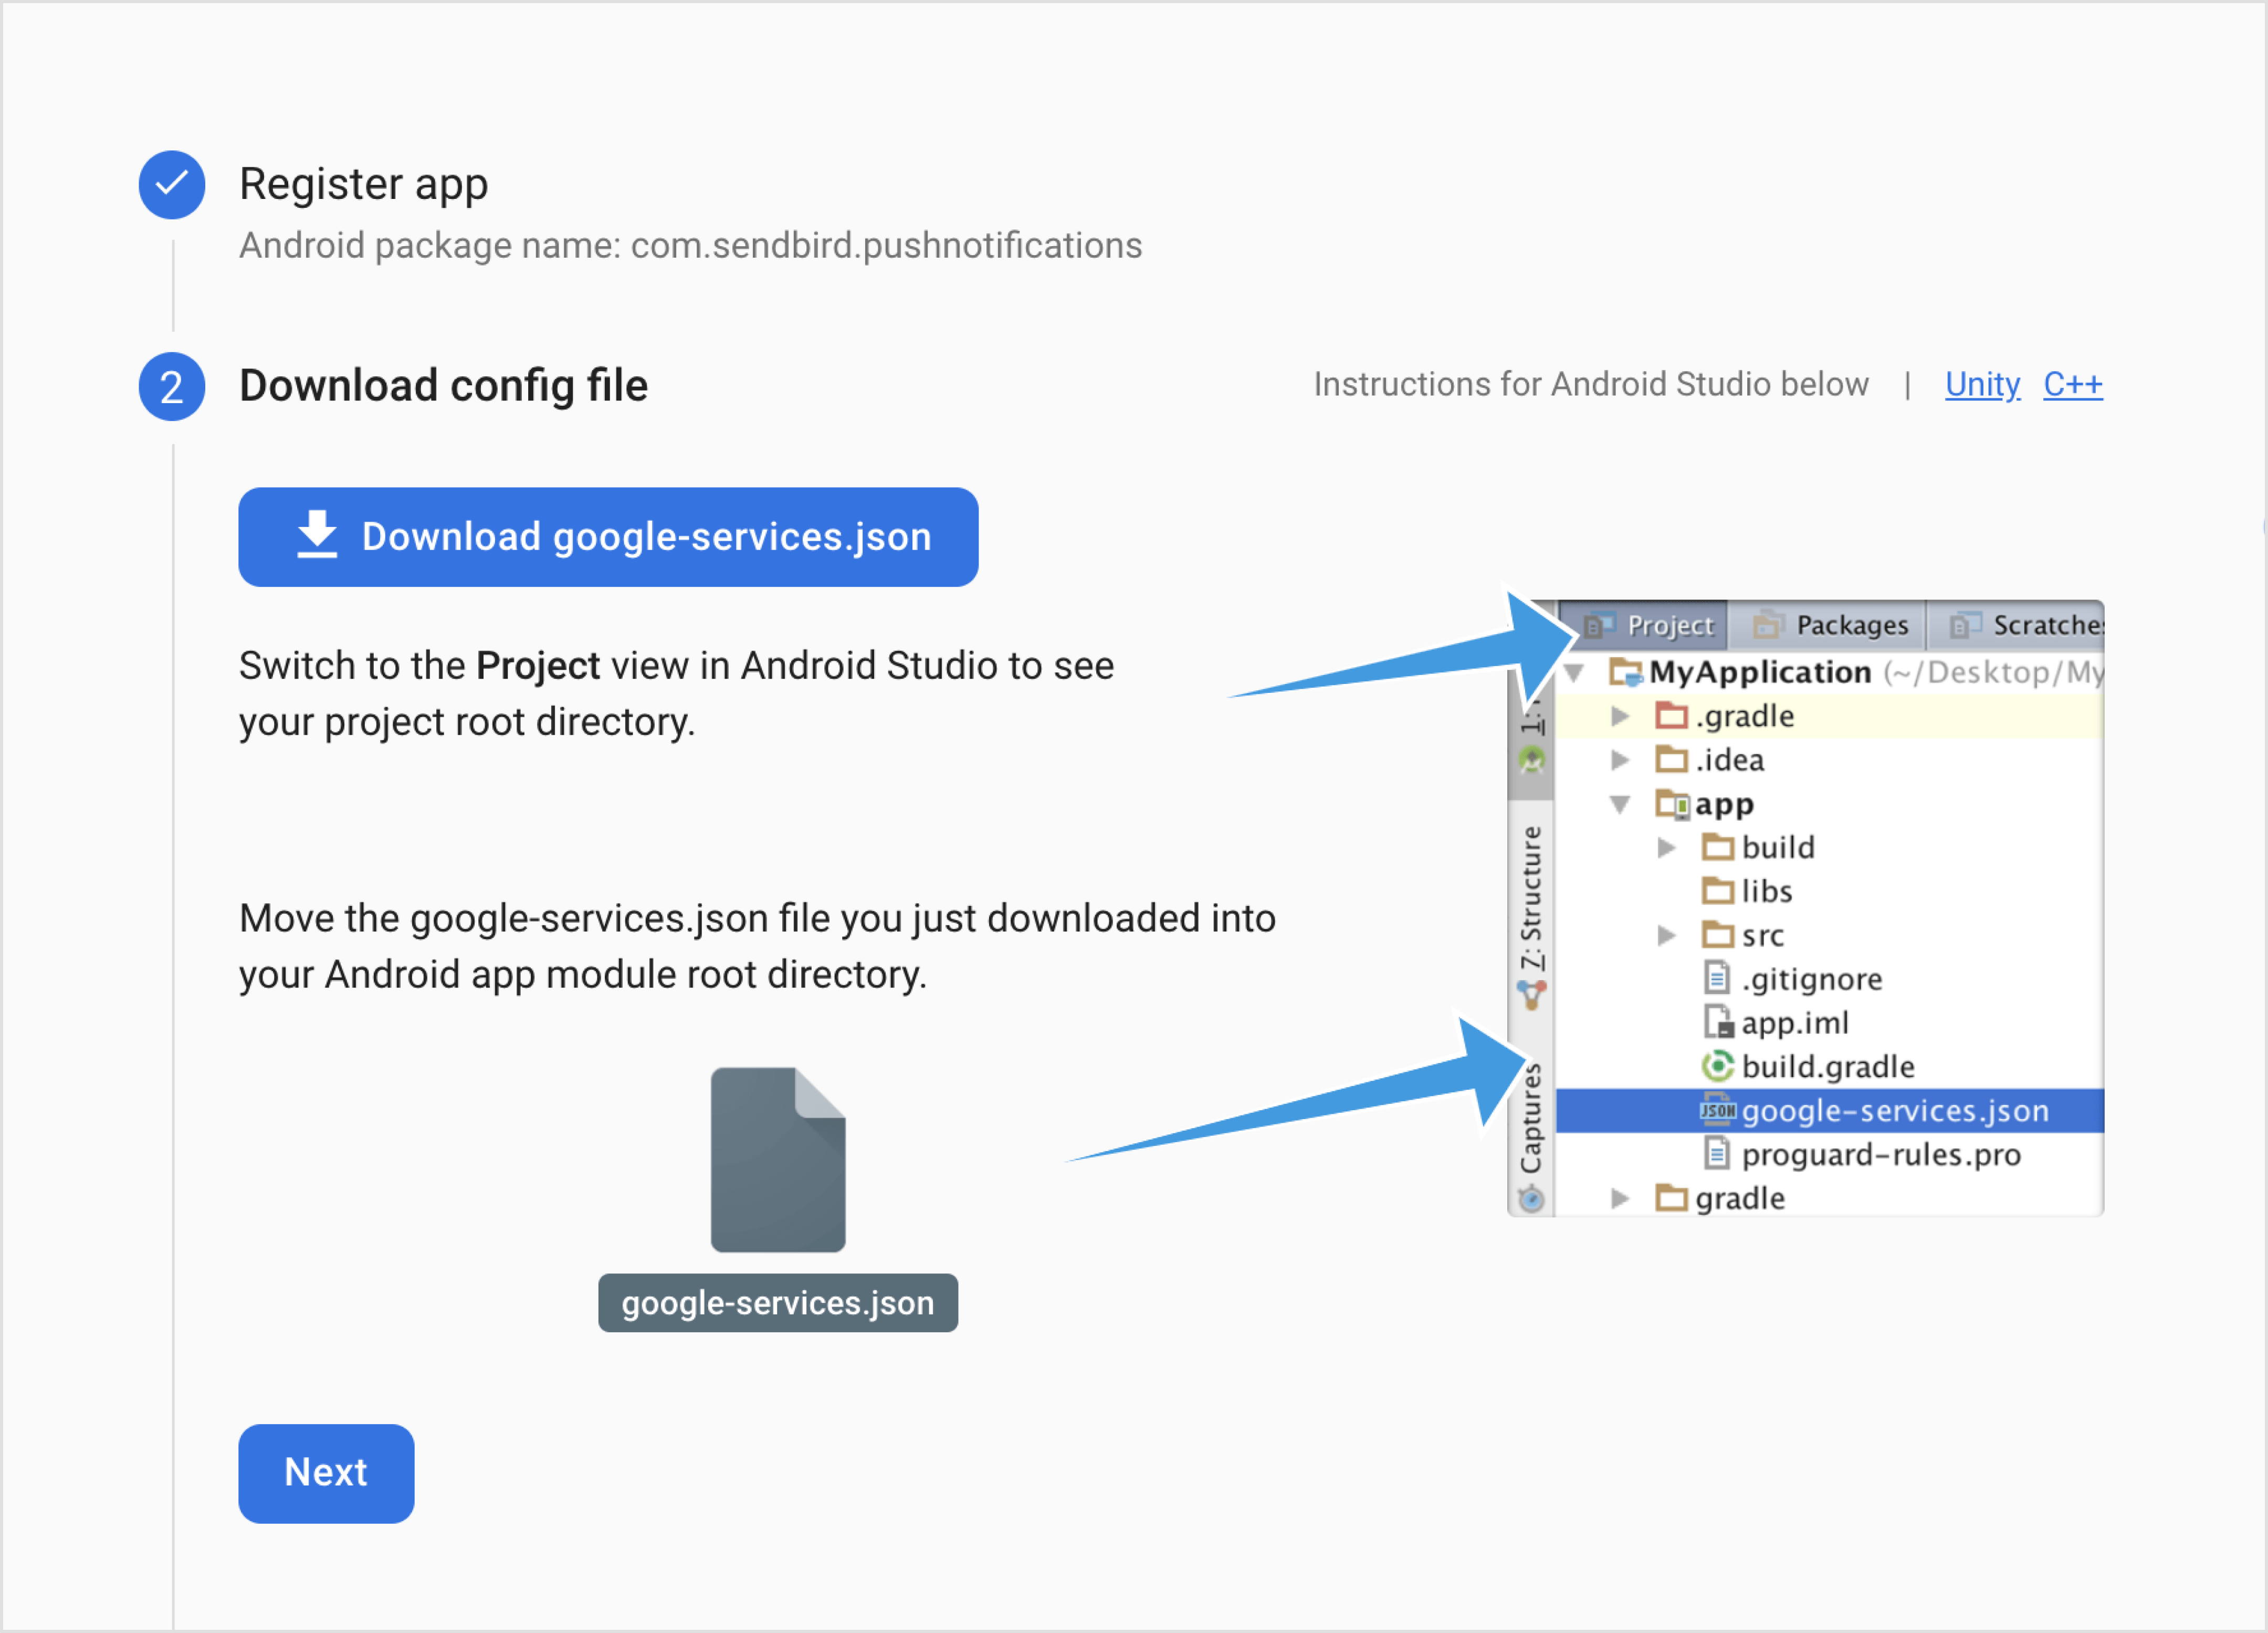Open the Unity instructions link

[1982, 385]
